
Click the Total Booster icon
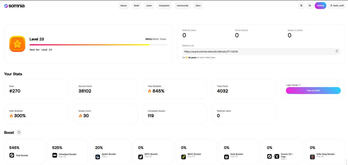12,155
